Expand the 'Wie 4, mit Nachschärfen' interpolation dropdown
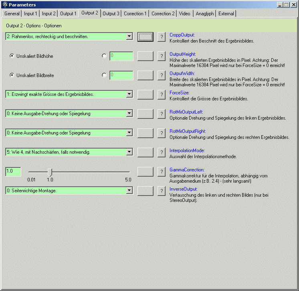 click(x=129, y=152)
